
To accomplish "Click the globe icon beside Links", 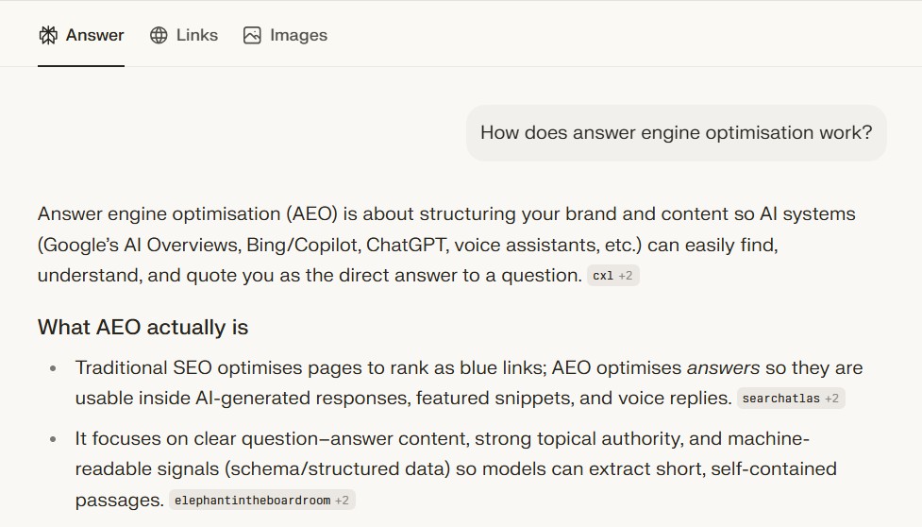I will tap(159, 36).
